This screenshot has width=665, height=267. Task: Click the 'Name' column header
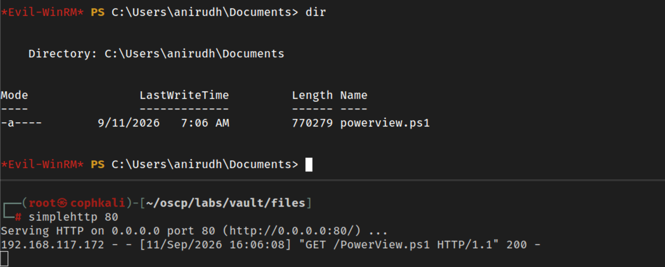pos(354,95)
